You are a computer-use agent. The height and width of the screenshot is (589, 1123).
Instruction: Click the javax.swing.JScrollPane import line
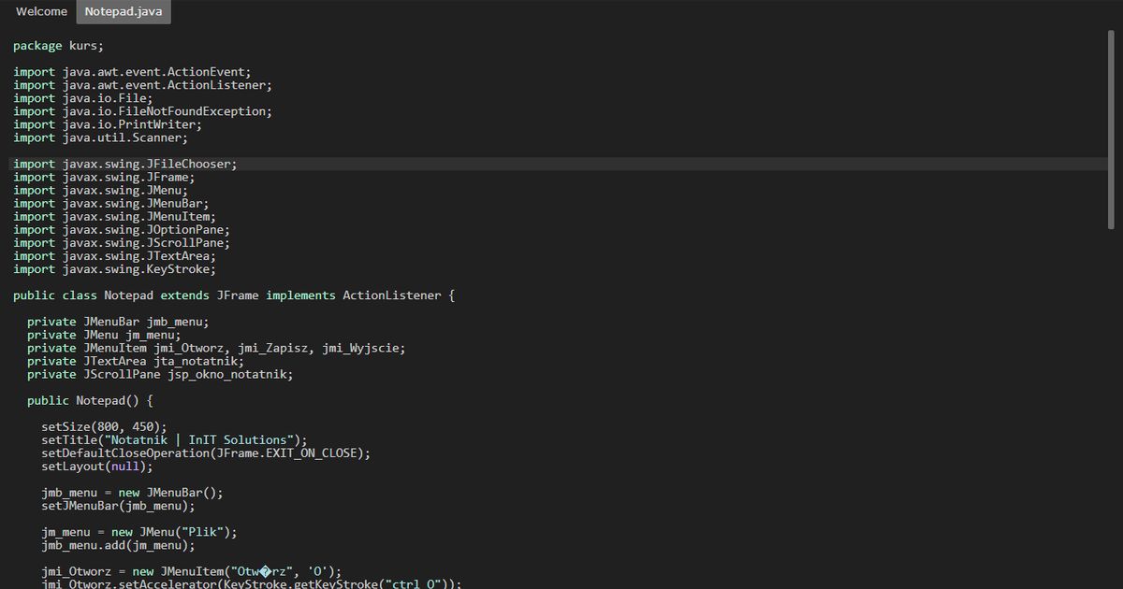pos(122,242)
